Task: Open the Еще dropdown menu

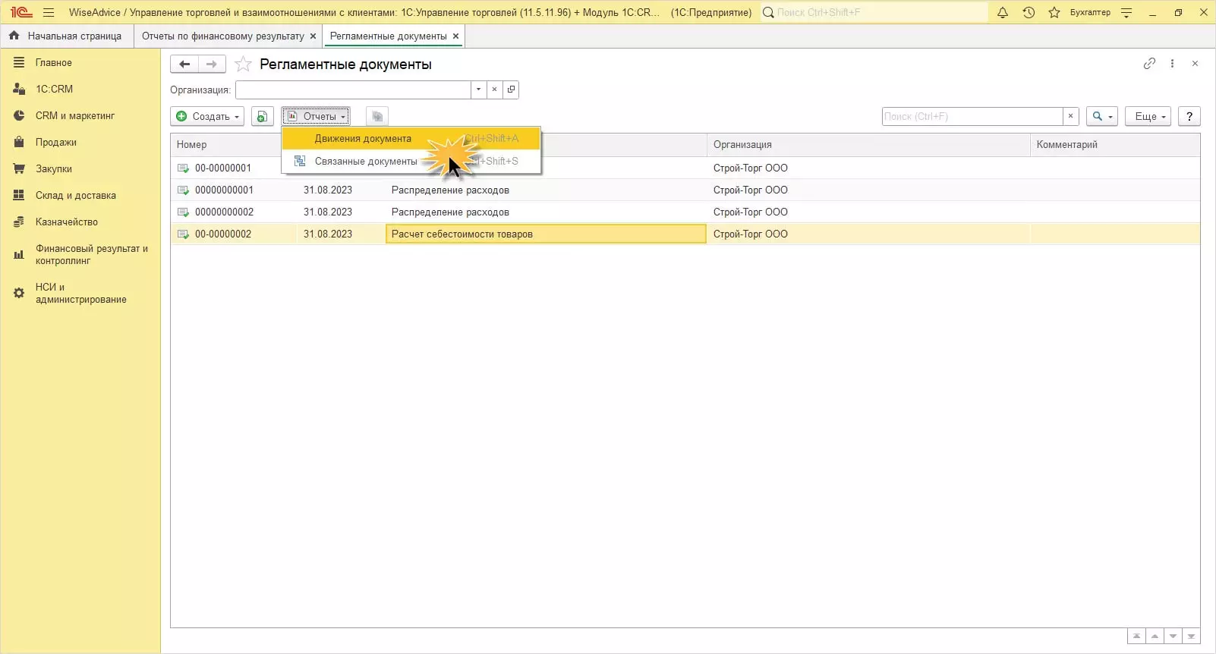Action: point(1149,116)
